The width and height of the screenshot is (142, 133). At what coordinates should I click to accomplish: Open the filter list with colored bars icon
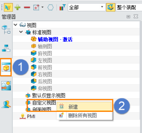[x=62, y=7]
